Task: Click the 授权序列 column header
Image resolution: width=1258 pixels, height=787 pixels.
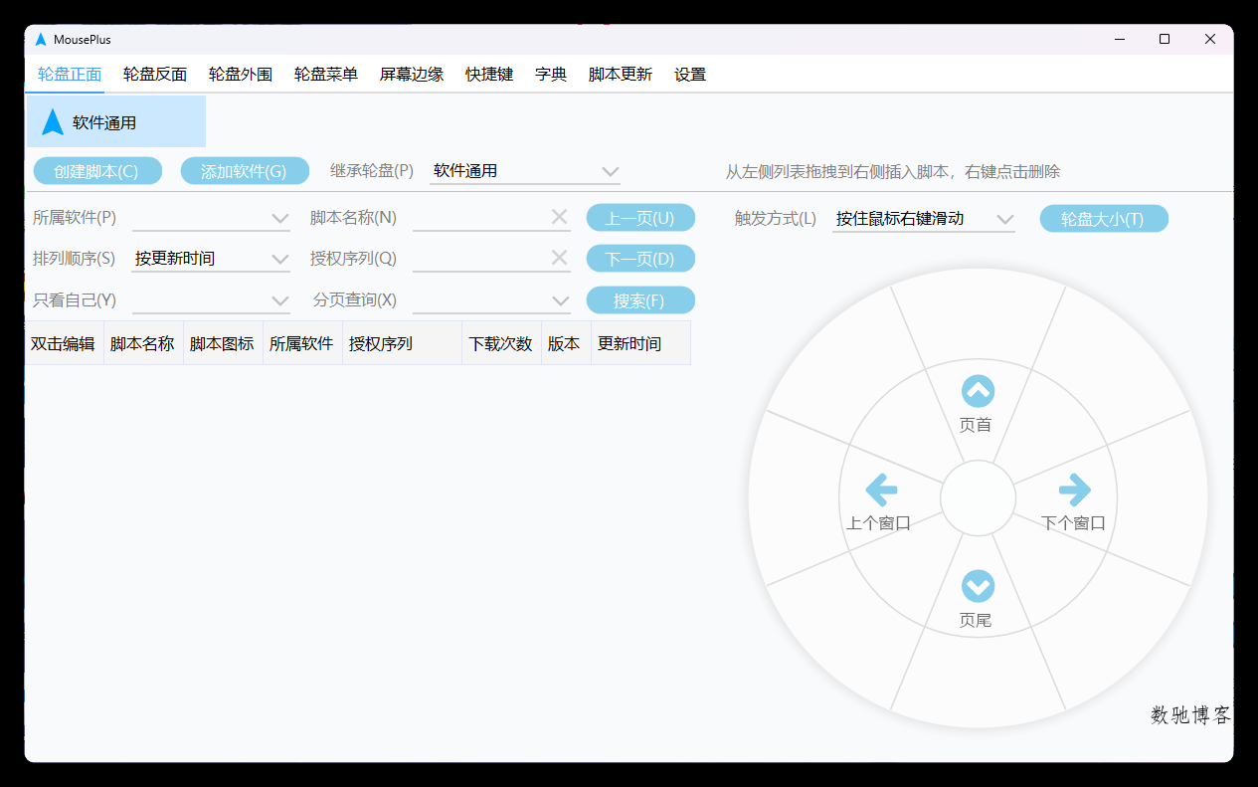Action: point(402,343)
